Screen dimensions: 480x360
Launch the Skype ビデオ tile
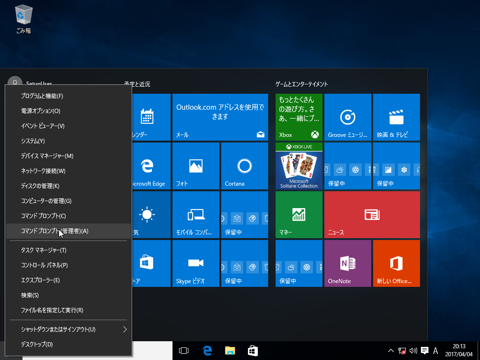click(x=196, y=263)
